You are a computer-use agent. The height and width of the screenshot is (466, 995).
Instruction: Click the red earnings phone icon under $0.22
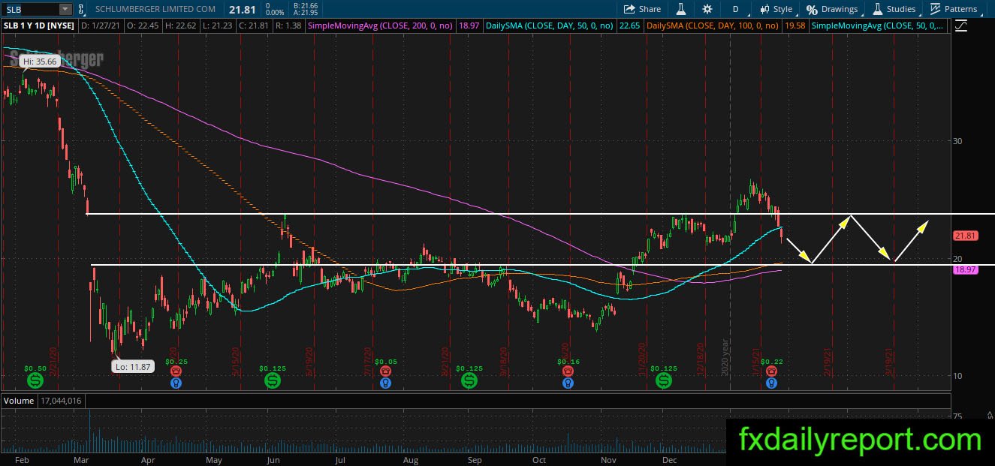point(770,371)
